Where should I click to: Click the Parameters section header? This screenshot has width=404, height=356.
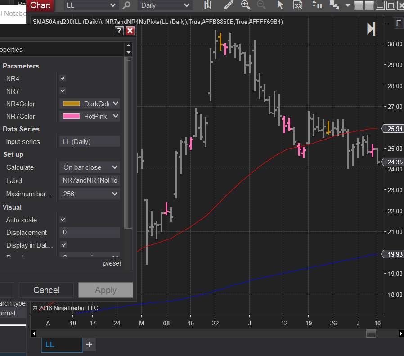[21, 66]
